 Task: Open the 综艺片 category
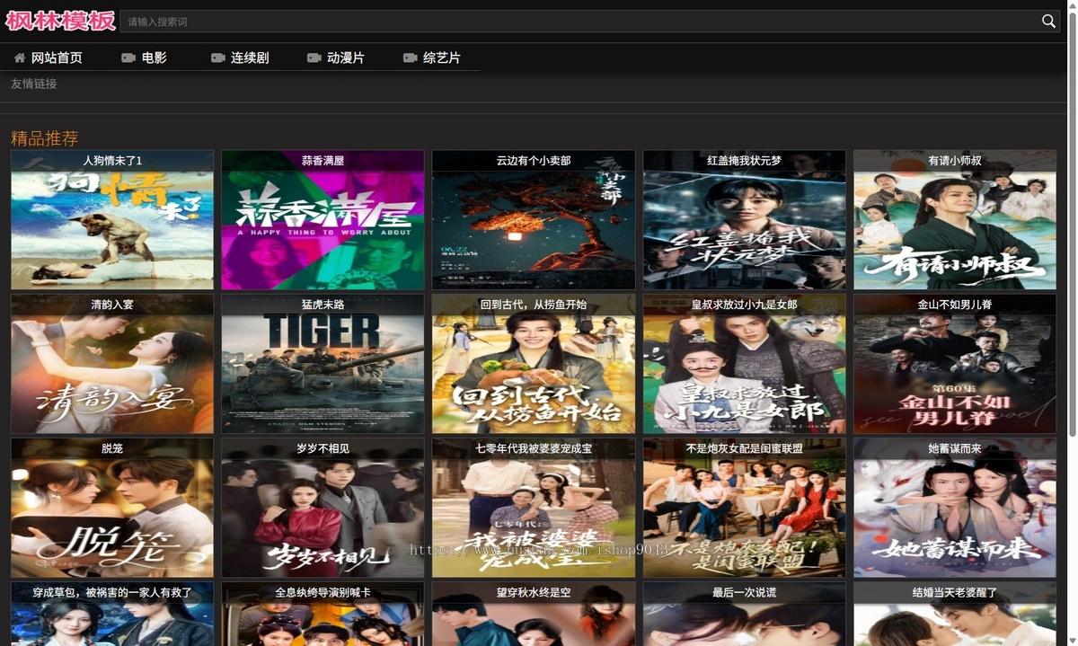[x=442, y=58]
